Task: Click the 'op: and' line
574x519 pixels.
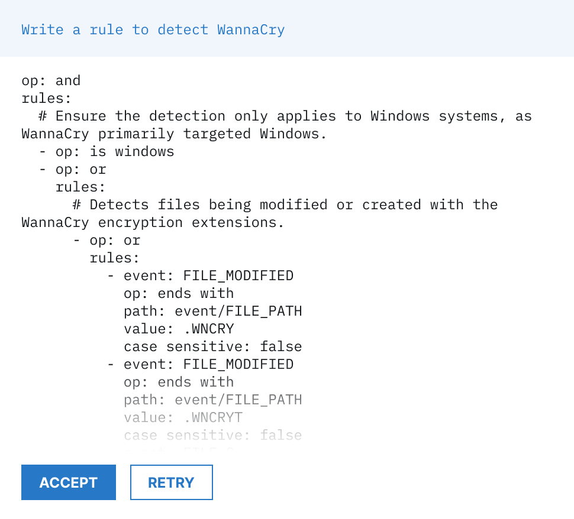Action: click(51, 80)
